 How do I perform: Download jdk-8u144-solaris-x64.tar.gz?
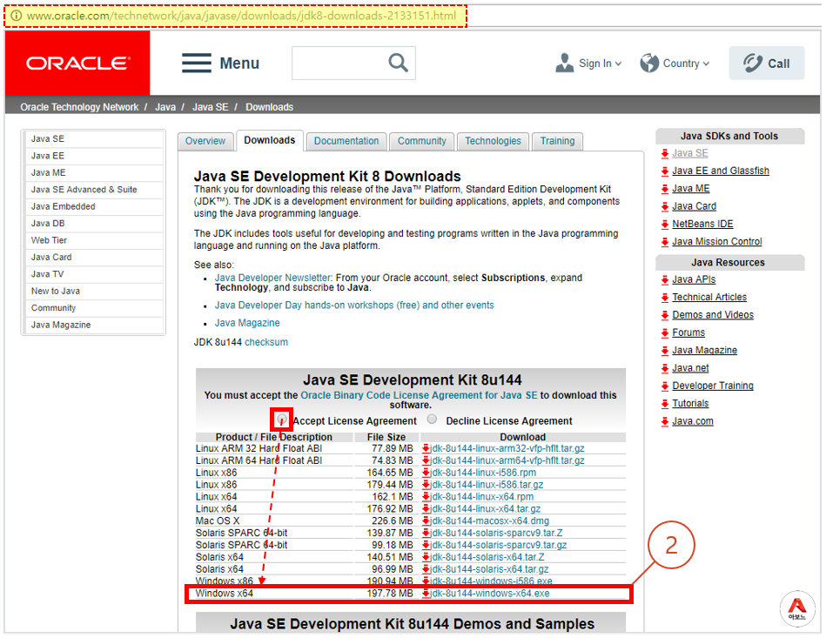pos(489,569)
